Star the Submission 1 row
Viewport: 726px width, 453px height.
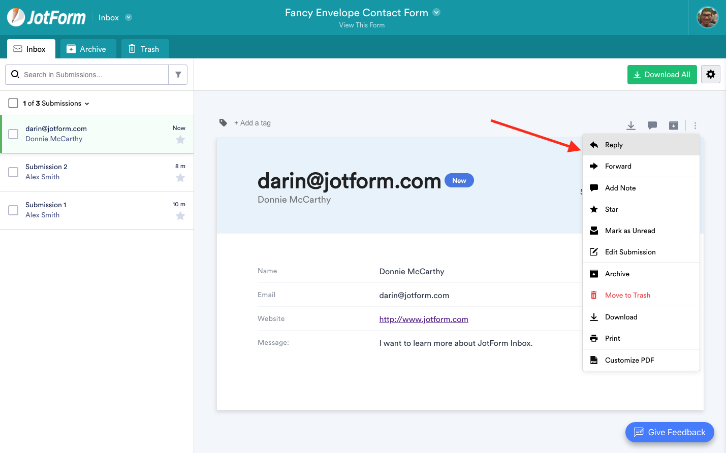pyautogui.click(x=180, y=216)
